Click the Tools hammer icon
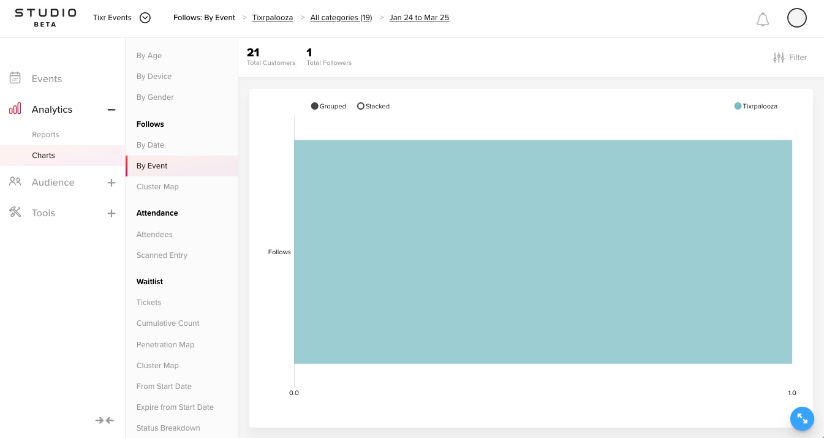824x438 pixels. 15,212
